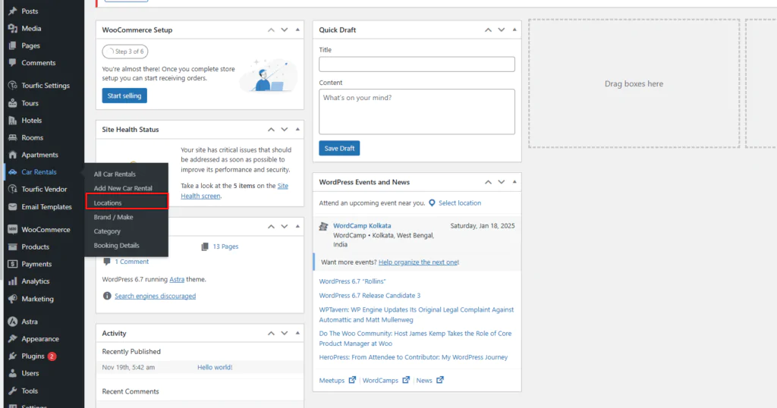This screenshot has width=777, height=408.
Task: Click Select location link
Action: 460,203
